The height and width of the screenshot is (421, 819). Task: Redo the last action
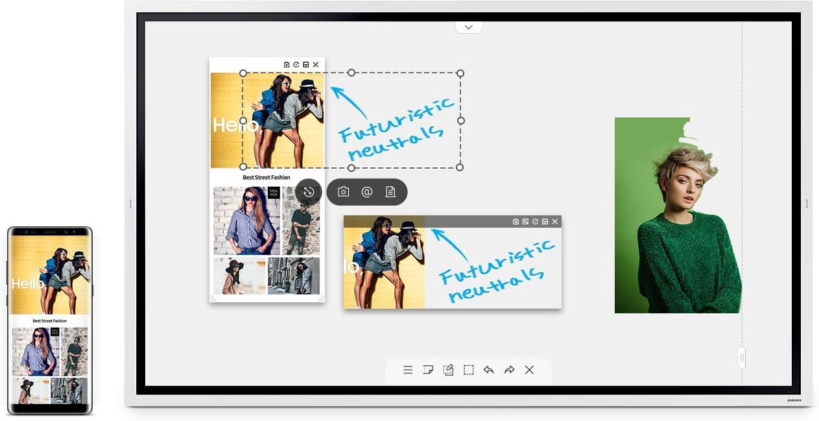(x=509, y=370)
